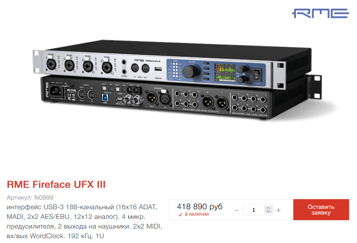Click the blue USB port on the rear panel
357x243 pixels.
105,97
